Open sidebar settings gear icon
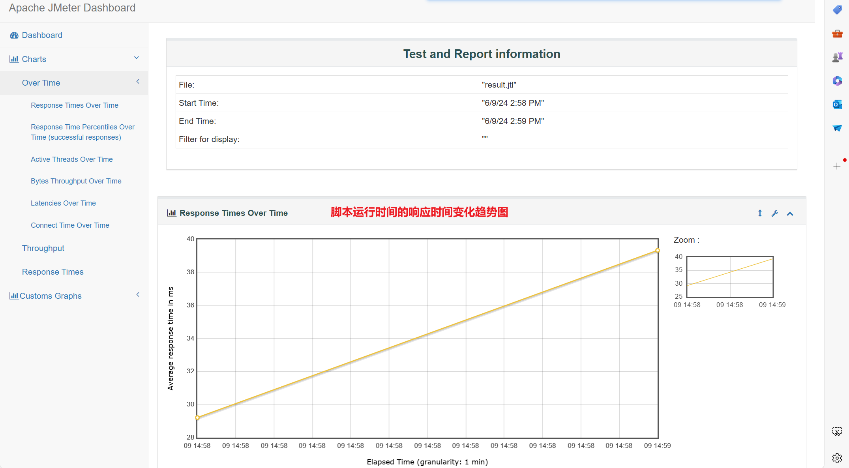The width and height of the screenshot is (849, 468). pos(837,458)
